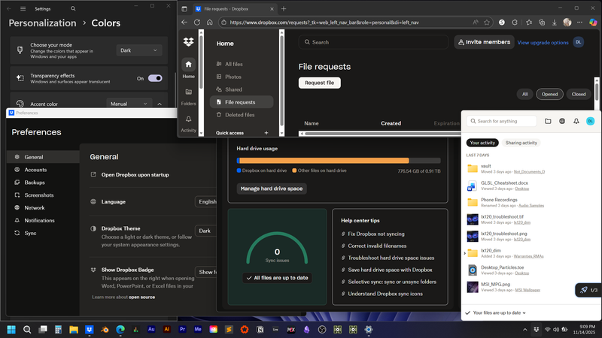The width and height of the screenshot is (602, 338).
Task: Select the Opened filter chip
Action: click(550, 94)
